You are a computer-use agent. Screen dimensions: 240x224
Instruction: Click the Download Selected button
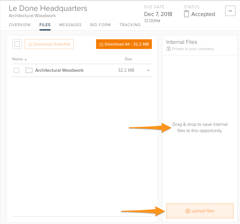[49, 44]
